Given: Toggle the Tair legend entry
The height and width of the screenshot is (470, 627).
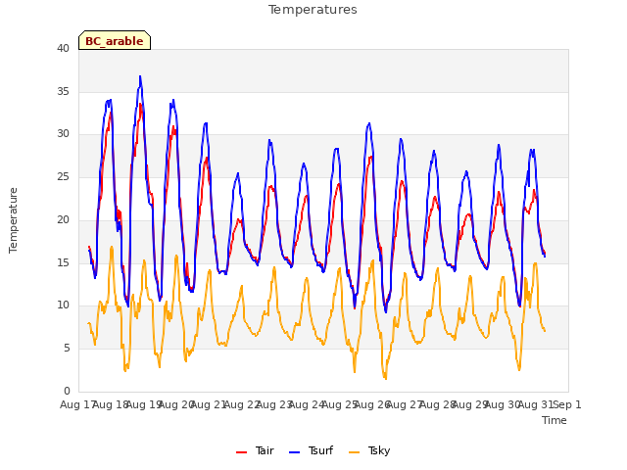Looking at the screenshot, I should point(255,450).
